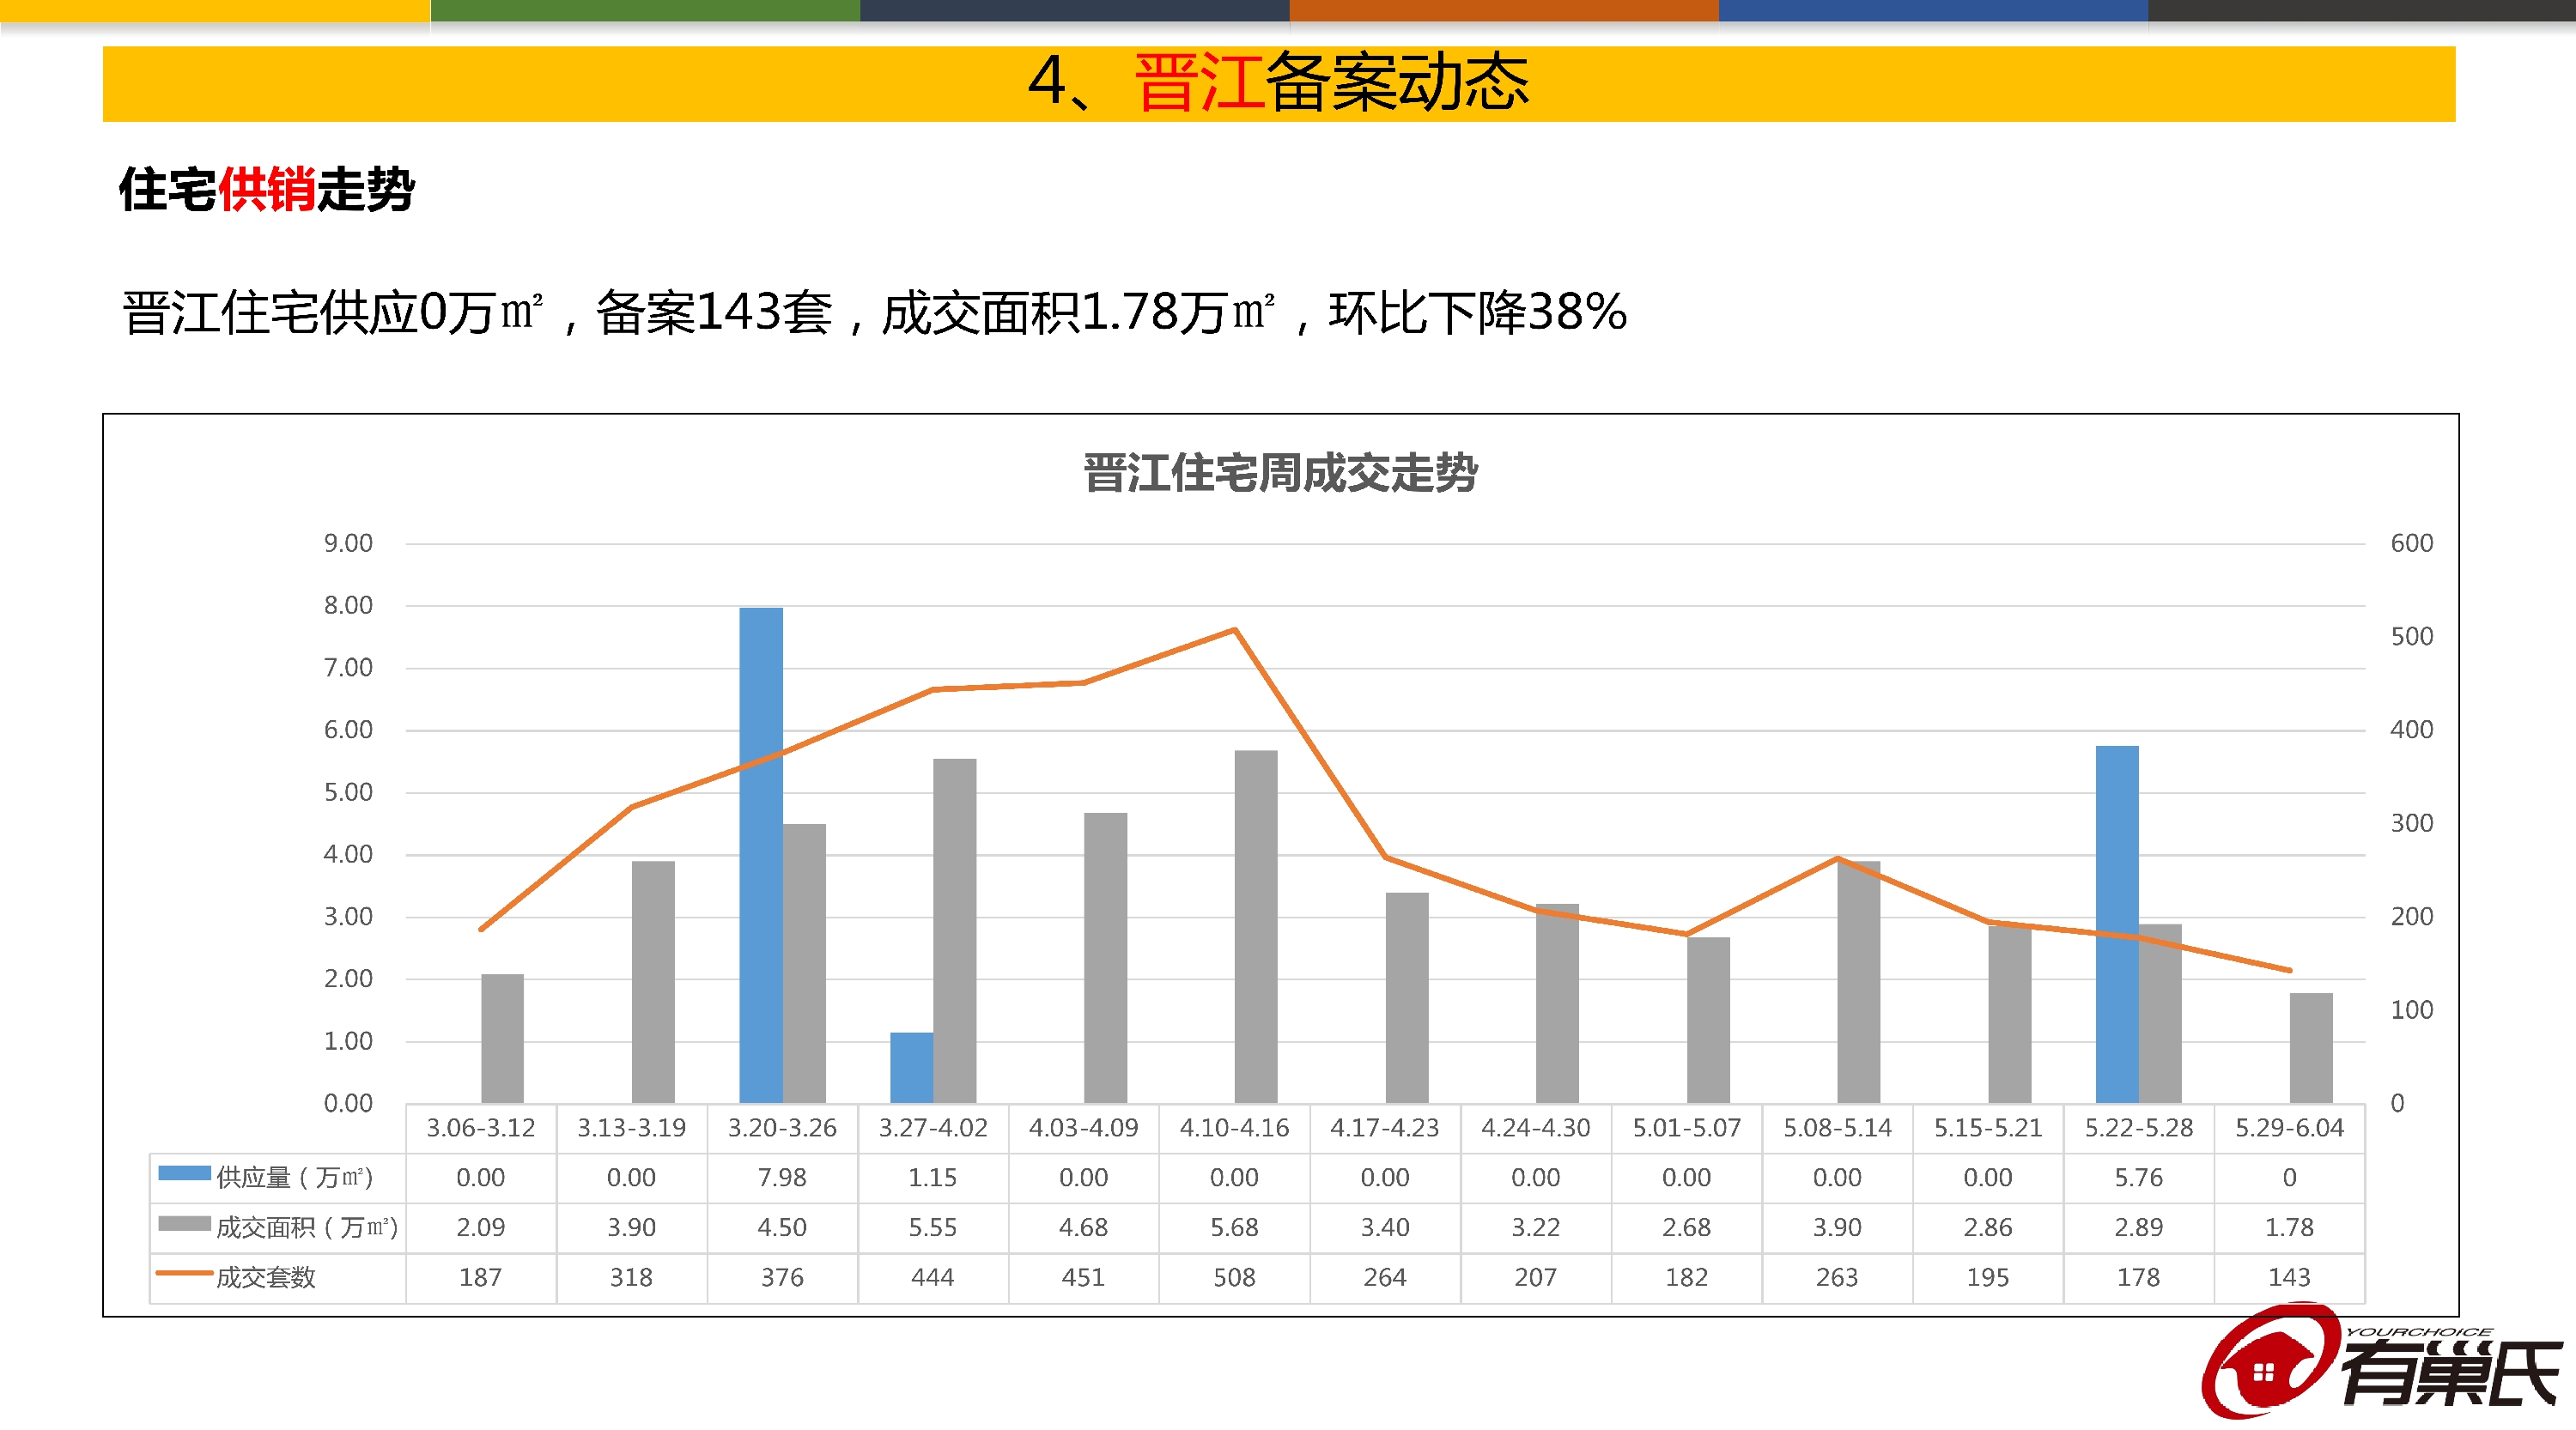Click the gray area bar for 4.10-4.16
This screenshot has width=2576, height=1430.
(x=1256, y=926)
